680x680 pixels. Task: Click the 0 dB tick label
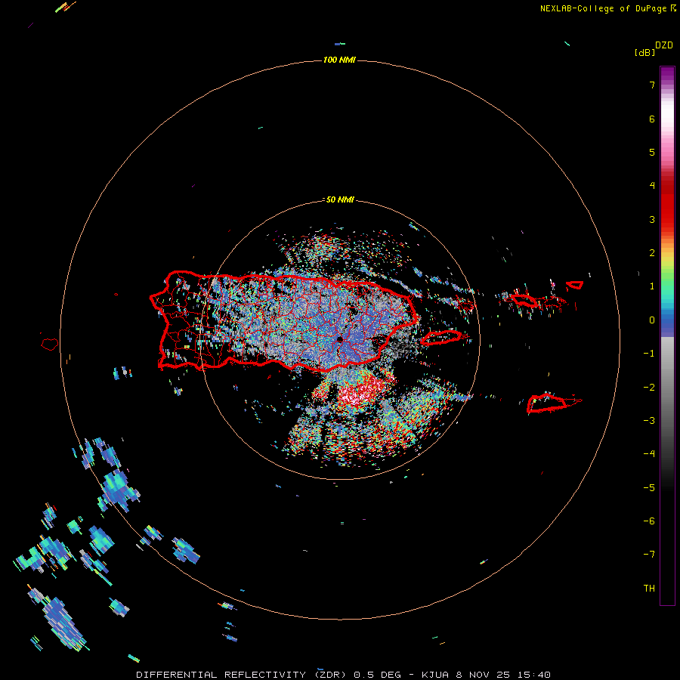(652, 320)
